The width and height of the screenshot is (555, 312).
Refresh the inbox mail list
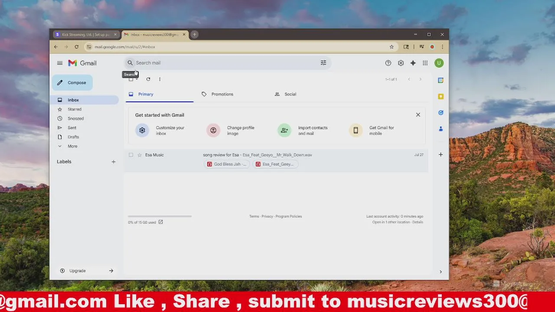point(148,79)
